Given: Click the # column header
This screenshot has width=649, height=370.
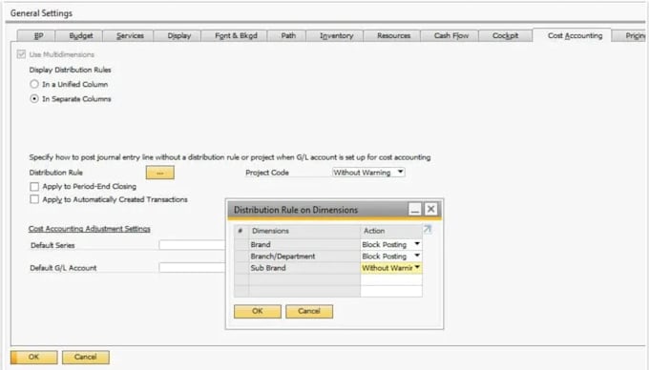Looking at the screenshot, I should click(x=241, y=231).
